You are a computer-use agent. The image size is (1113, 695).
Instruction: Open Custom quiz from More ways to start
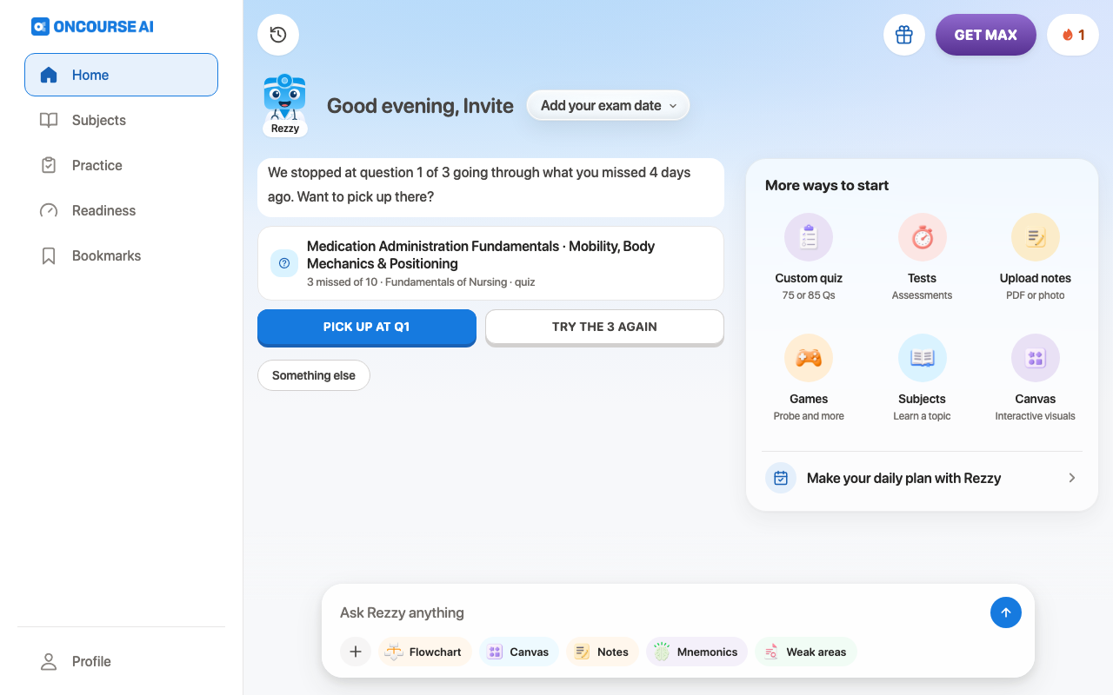coord(809,258)
